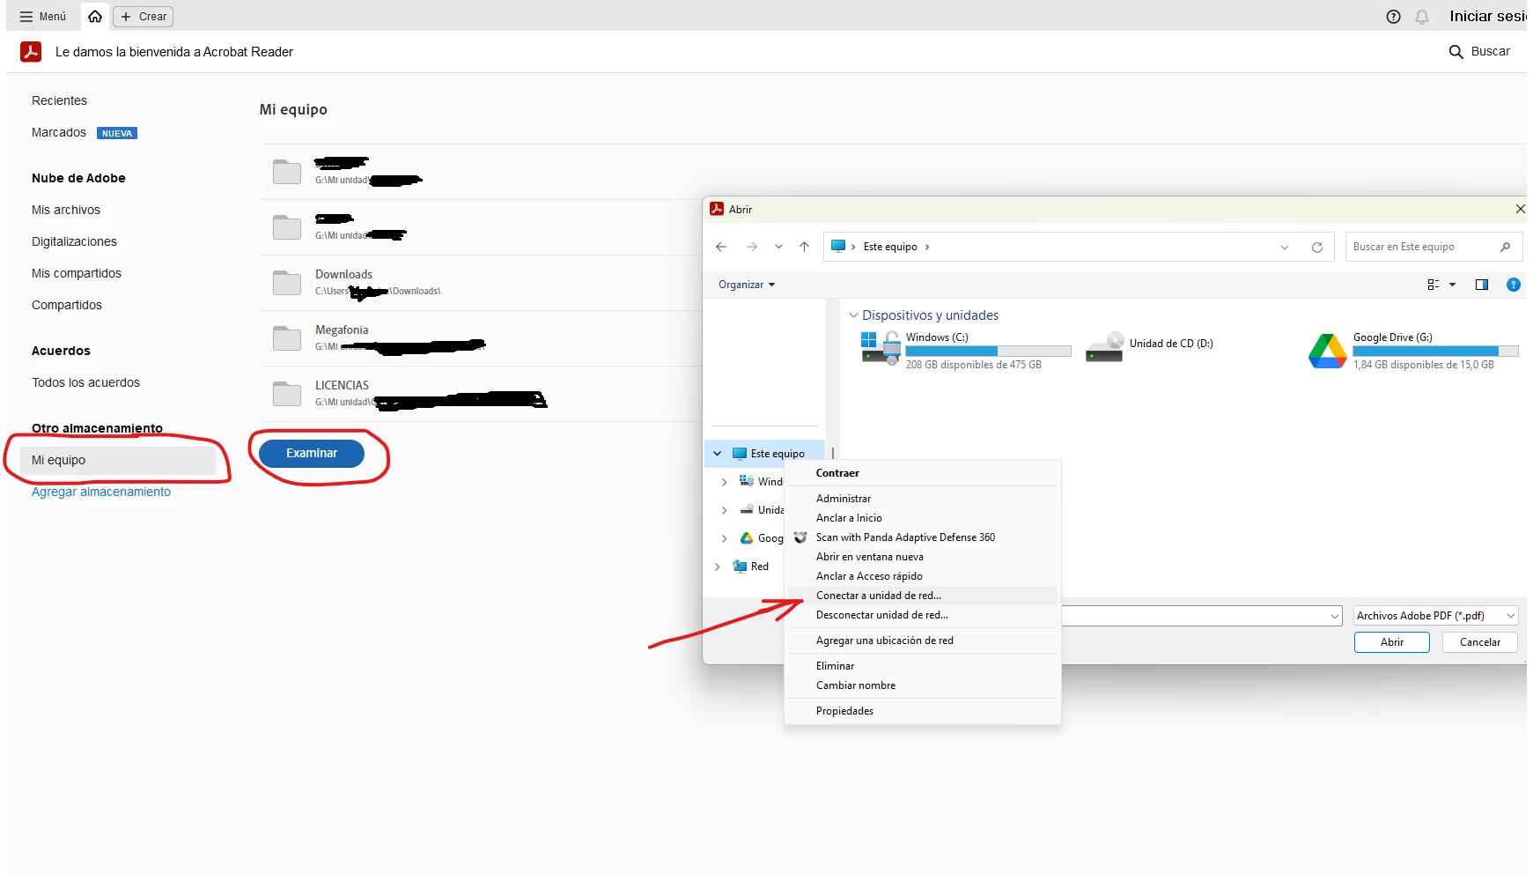Click the Este equipo address bar breadcrumb

click(x=890, y=247)
